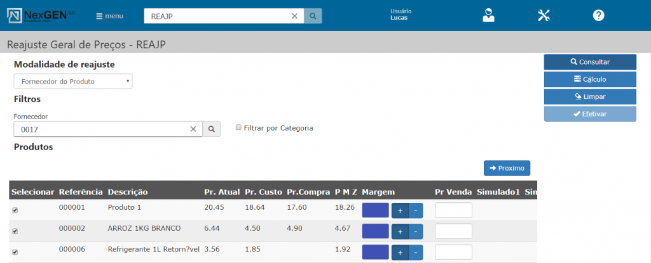The height and width of the screenshot is (263, 651).
Task: Open the hamburger menu
Action: click(x=109, y=16)
